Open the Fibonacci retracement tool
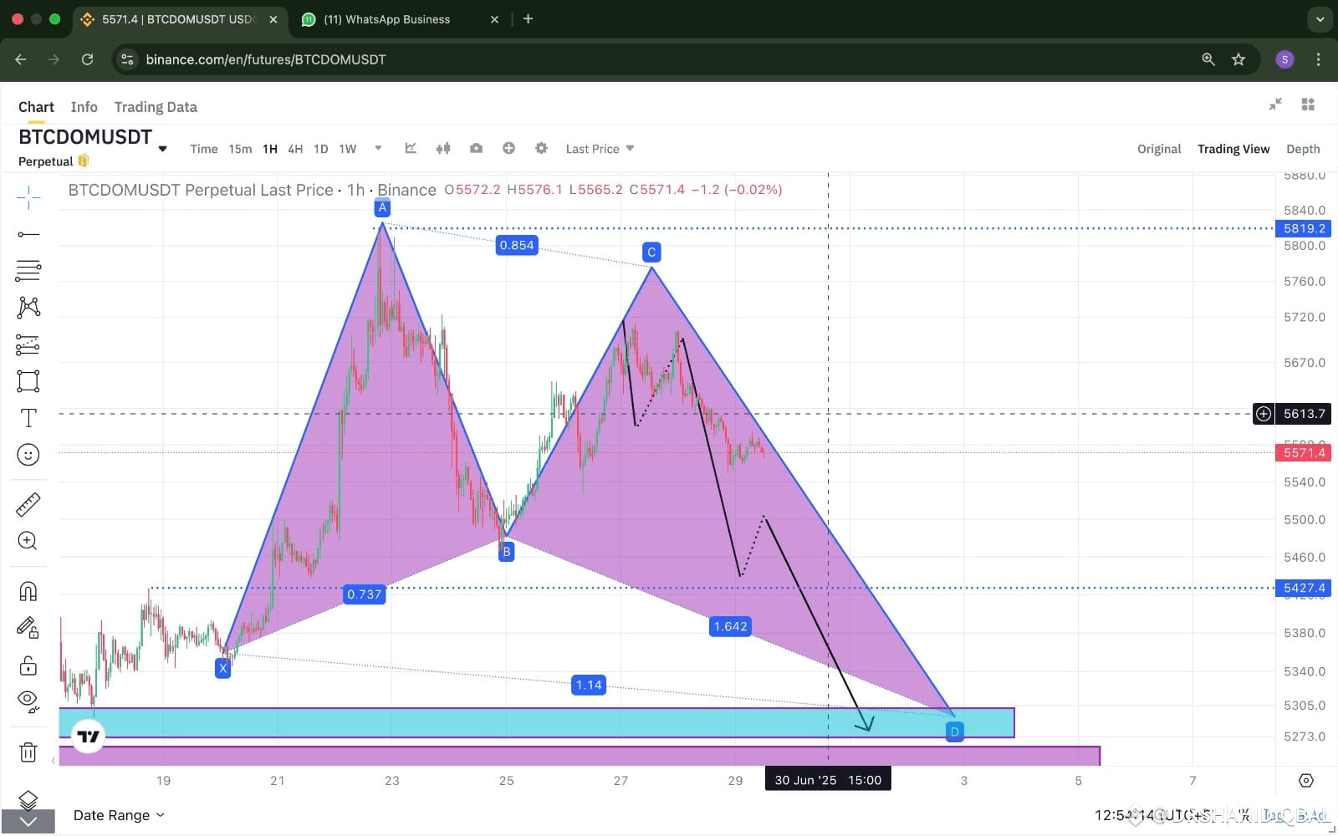The height and width of the screenshot is (836, 1338). click(x=28, y=270)
